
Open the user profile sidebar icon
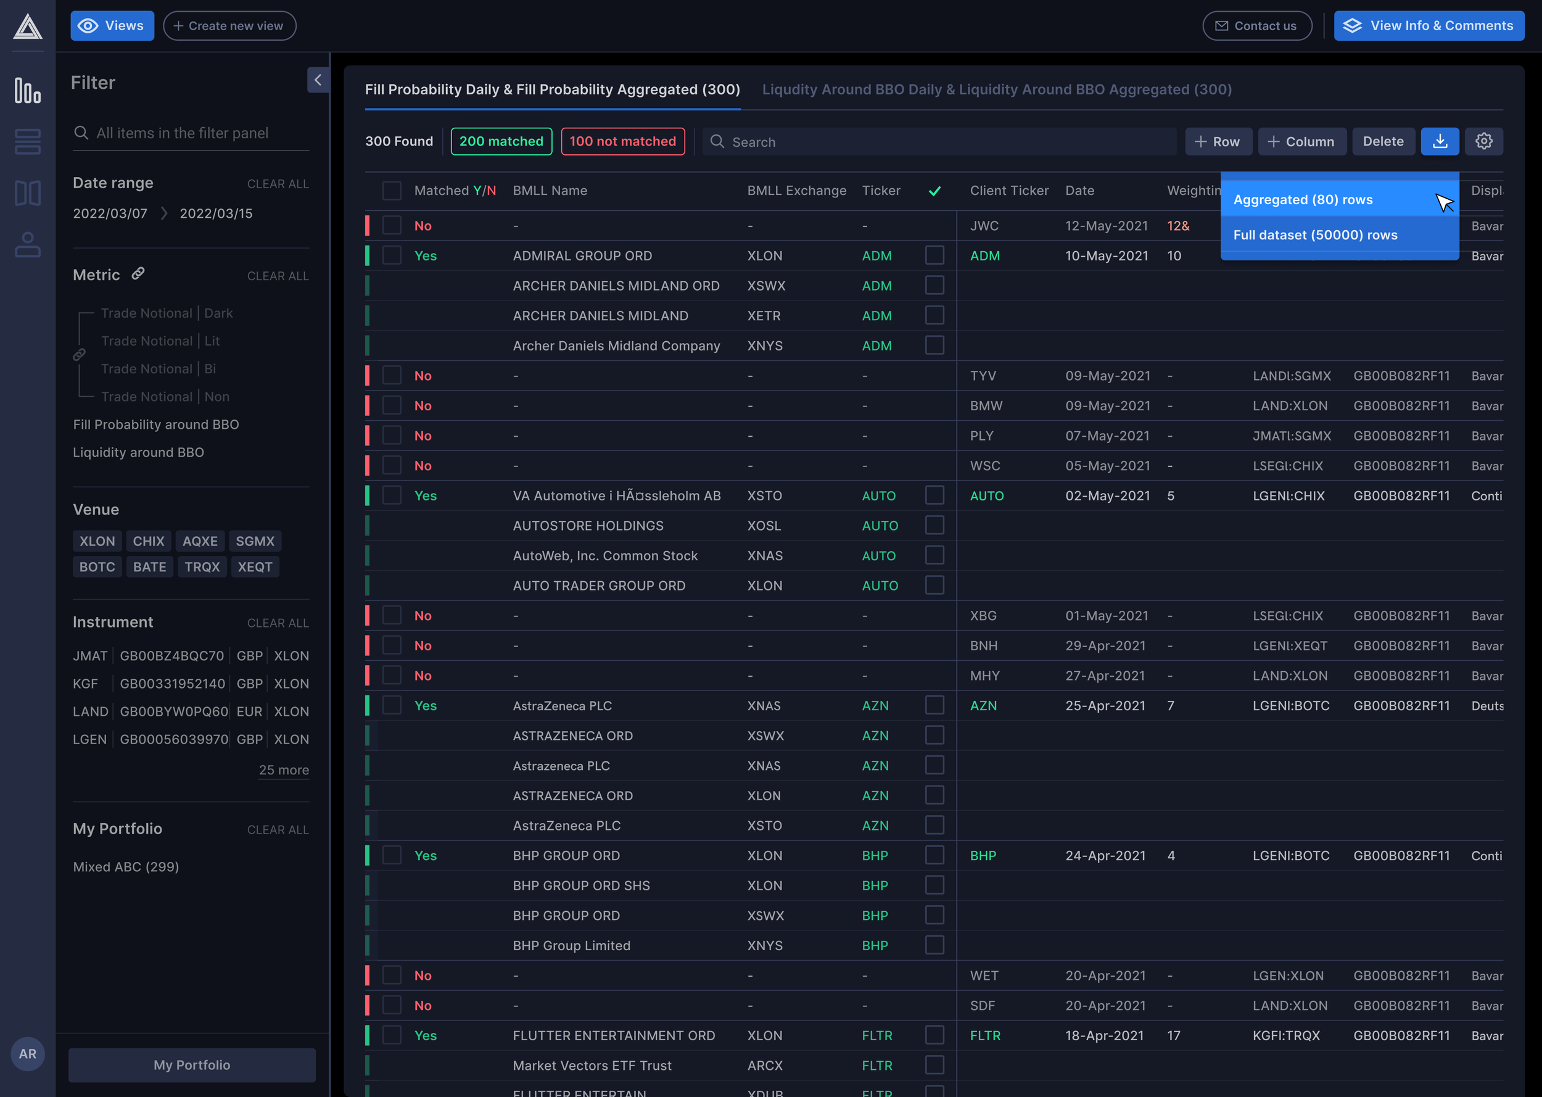(28, 244)
